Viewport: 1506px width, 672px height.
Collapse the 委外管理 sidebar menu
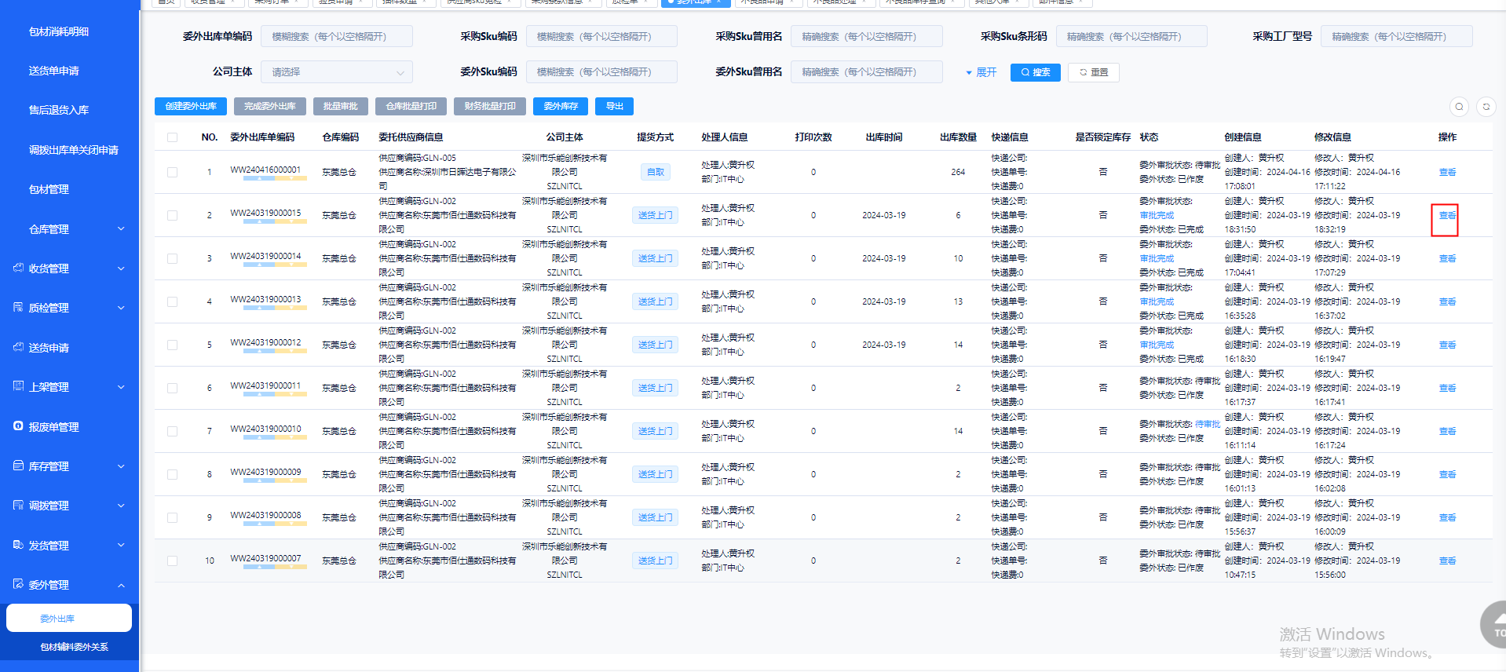[x=121, y=585]
